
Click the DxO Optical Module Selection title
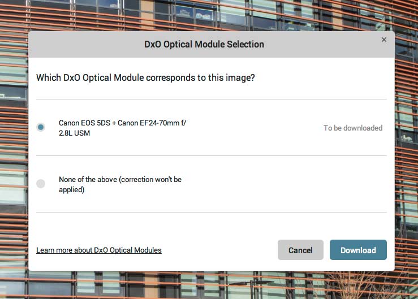[x=204, y=44]
